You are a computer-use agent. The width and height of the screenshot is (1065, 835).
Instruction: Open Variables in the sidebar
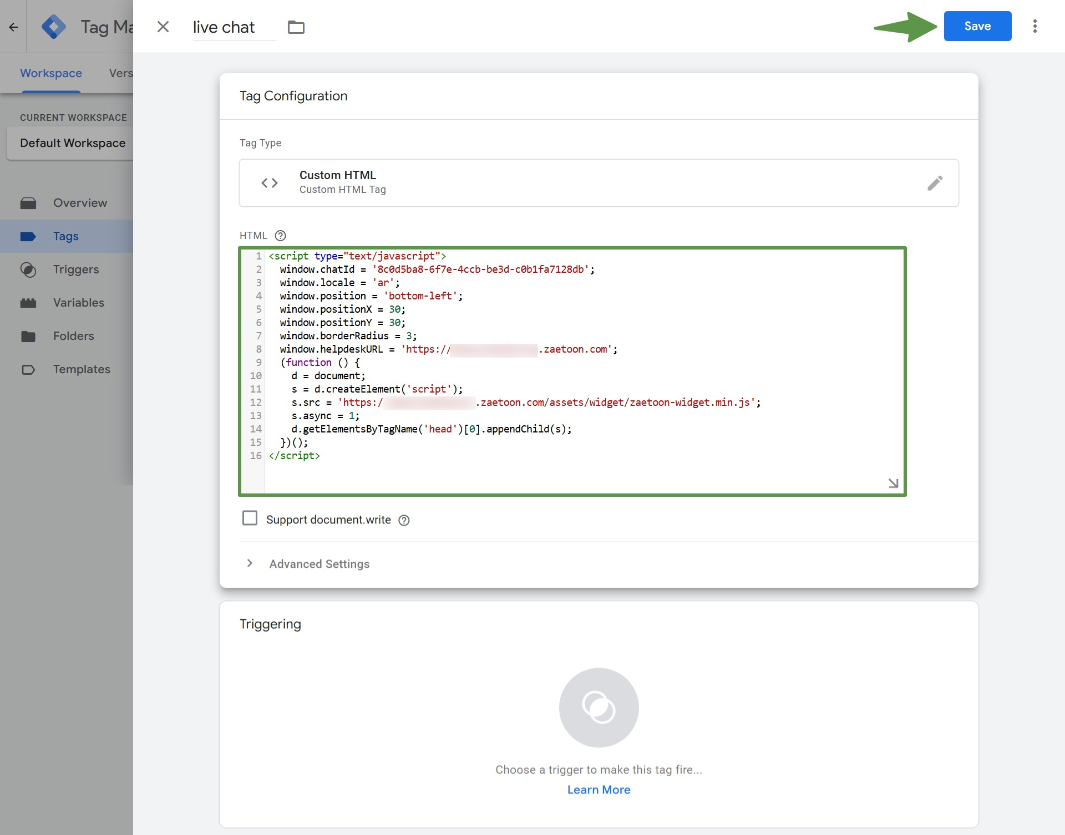pyautogui.click(x=78, y=303)
